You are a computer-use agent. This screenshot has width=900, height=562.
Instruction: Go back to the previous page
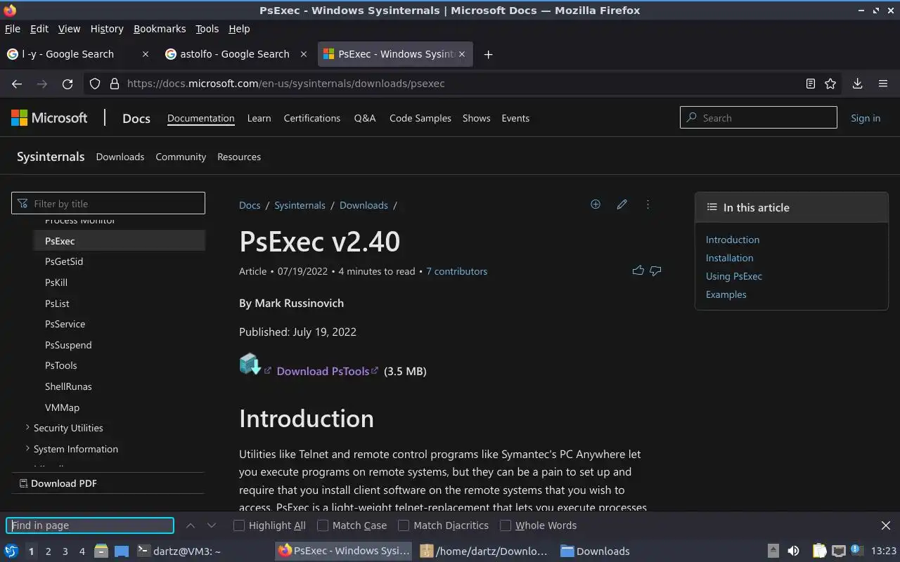(x=17, y=84)
